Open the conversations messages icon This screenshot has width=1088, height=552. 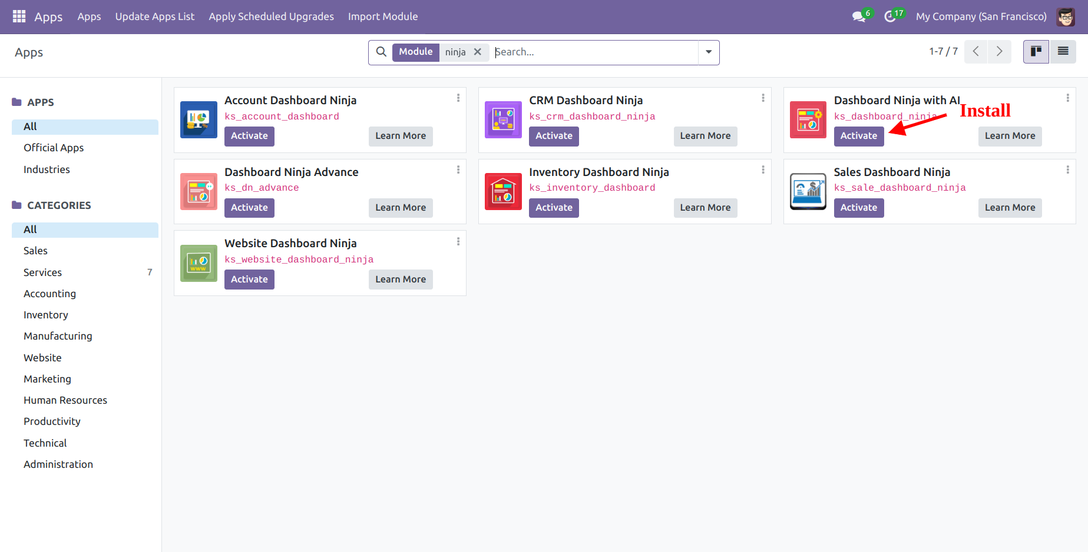(x=858, y=16)
